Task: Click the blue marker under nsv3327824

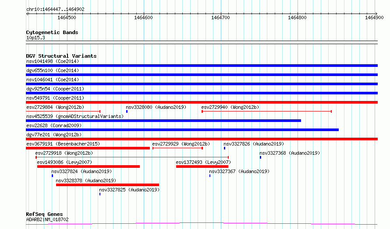Action: click(52, 176)
